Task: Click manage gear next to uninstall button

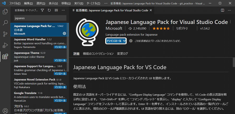Action: click(131, 41)
